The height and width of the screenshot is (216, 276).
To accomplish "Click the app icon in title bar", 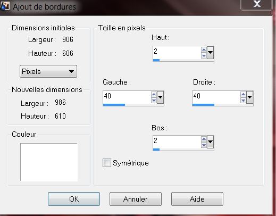I will [x=5, y=6].
